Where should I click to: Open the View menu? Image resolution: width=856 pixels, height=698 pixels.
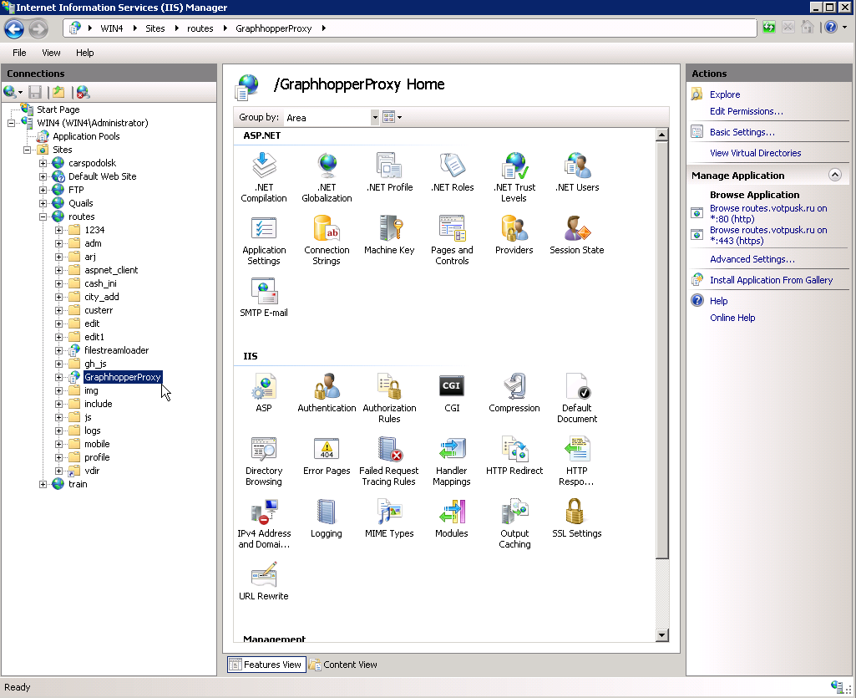pyautogui.click(x=51, y=53)
